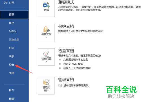The width and height of the screenshot is (141, 102).
Task: Click 残疾人士无法阅读的内容 entry
Action: (x=77, y=68)
